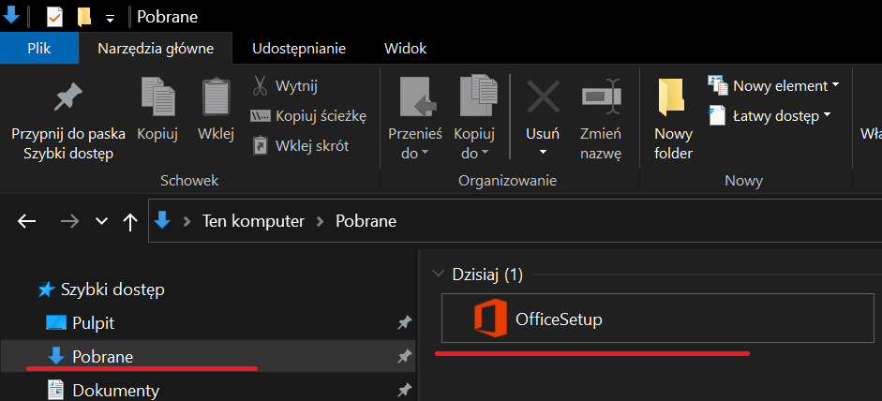Select Dokumenty in the navigation pane

click(x=115, y=390)
